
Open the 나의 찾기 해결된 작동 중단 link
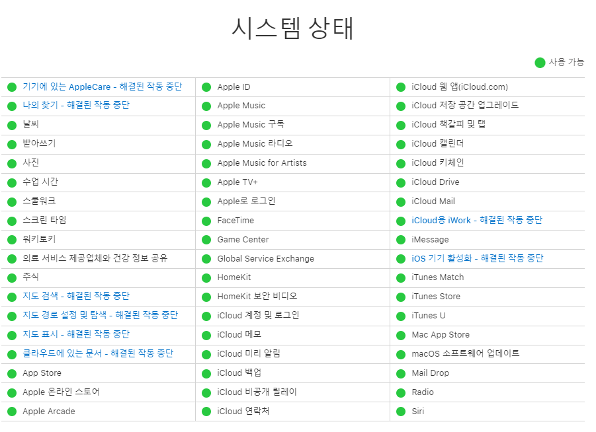coord(76,105)
